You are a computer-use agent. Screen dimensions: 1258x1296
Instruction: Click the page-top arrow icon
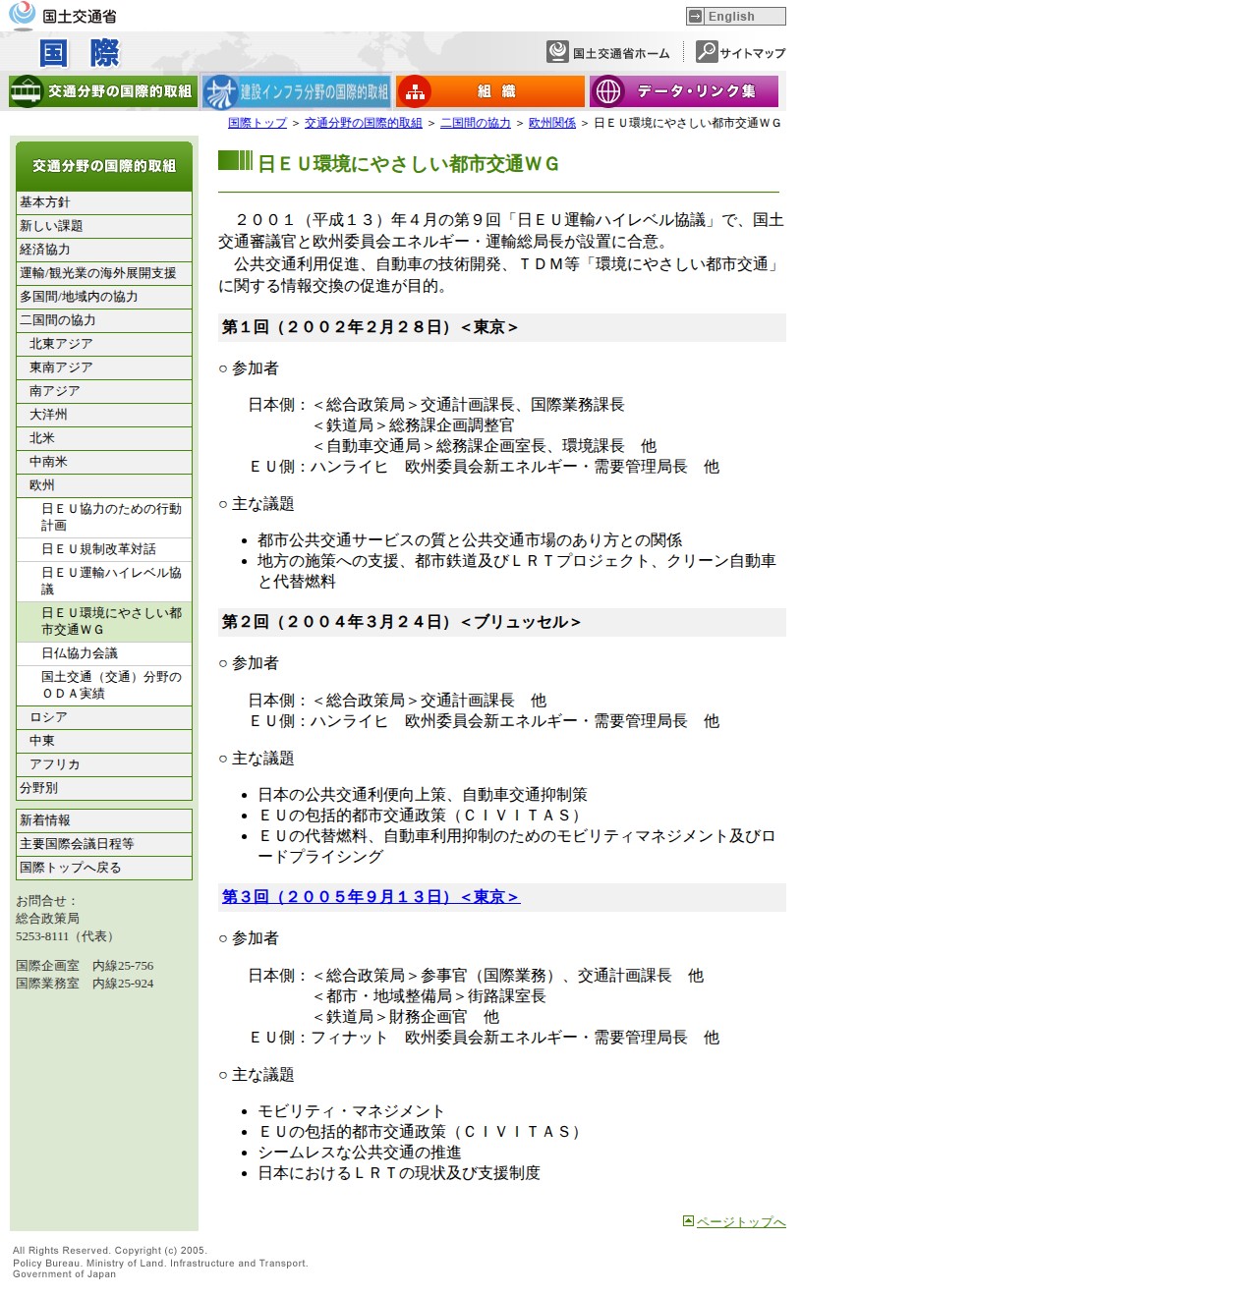point(689,1221)
